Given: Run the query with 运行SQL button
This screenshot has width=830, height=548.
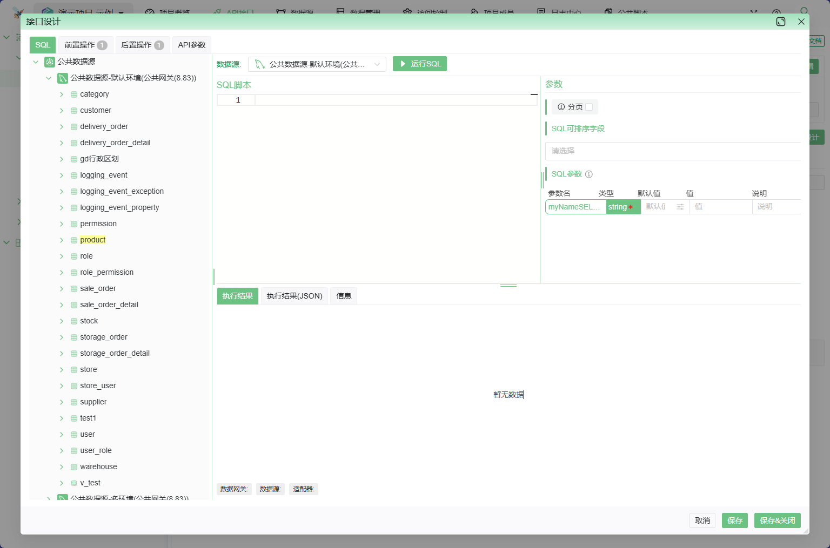Looking at the screenshot, I should click(419, 64).
